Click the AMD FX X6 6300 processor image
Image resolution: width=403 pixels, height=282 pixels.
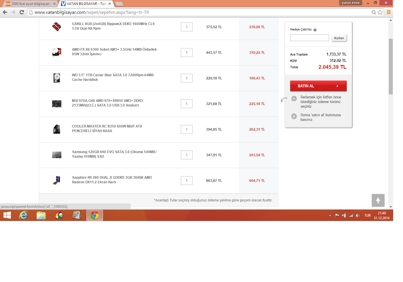57,52
